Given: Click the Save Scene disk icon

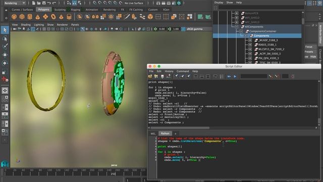Looking at the screenshot, I should 44,3.
